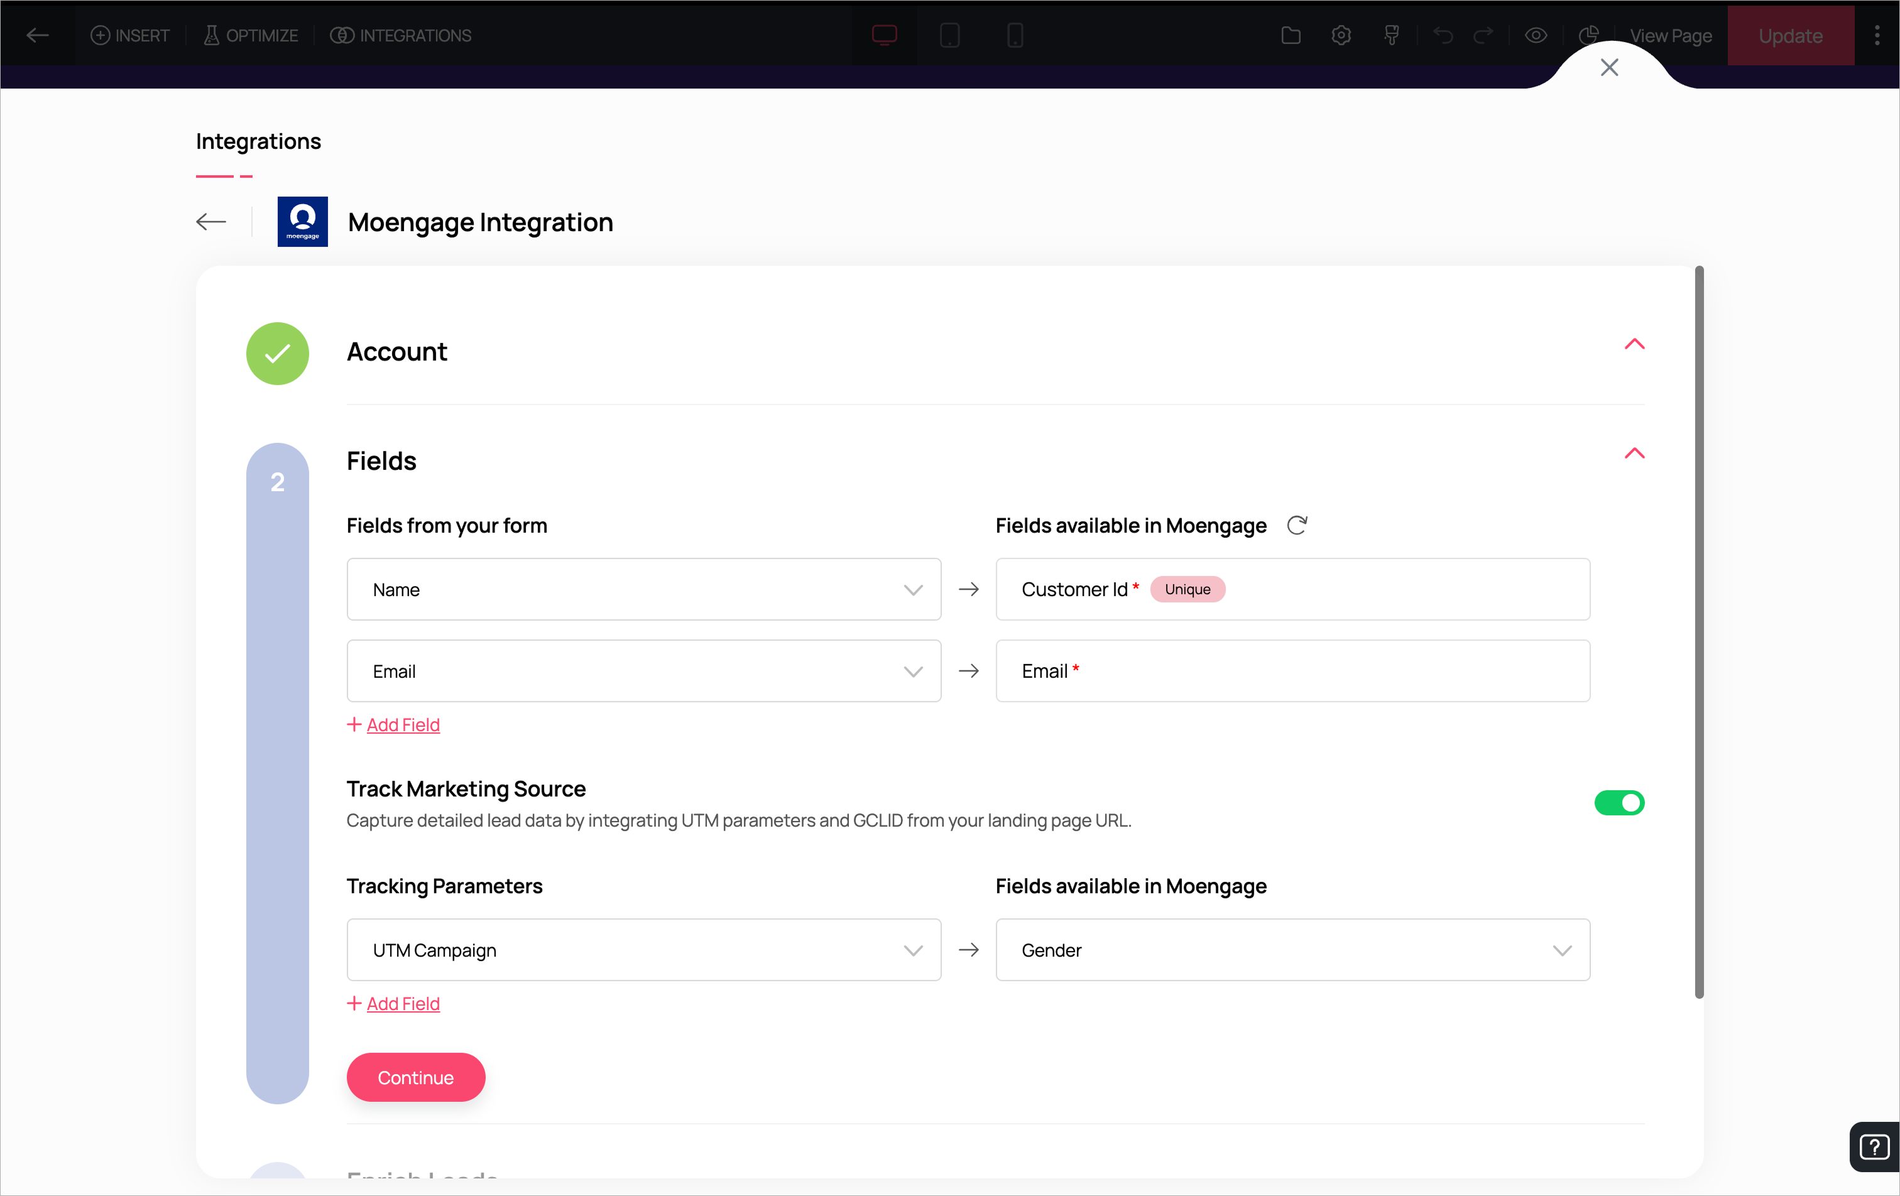Open the folder icon in top bar

point(1290,36)
